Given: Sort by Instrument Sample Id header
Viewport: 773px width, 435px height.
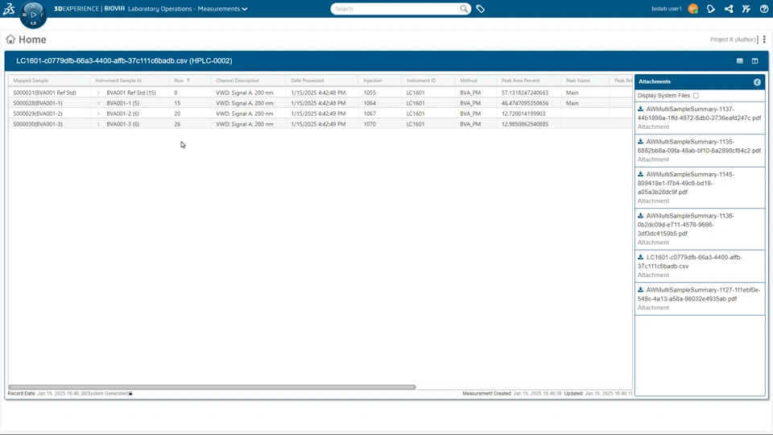Looking at the screenshot, I should (x=118, y=81).
